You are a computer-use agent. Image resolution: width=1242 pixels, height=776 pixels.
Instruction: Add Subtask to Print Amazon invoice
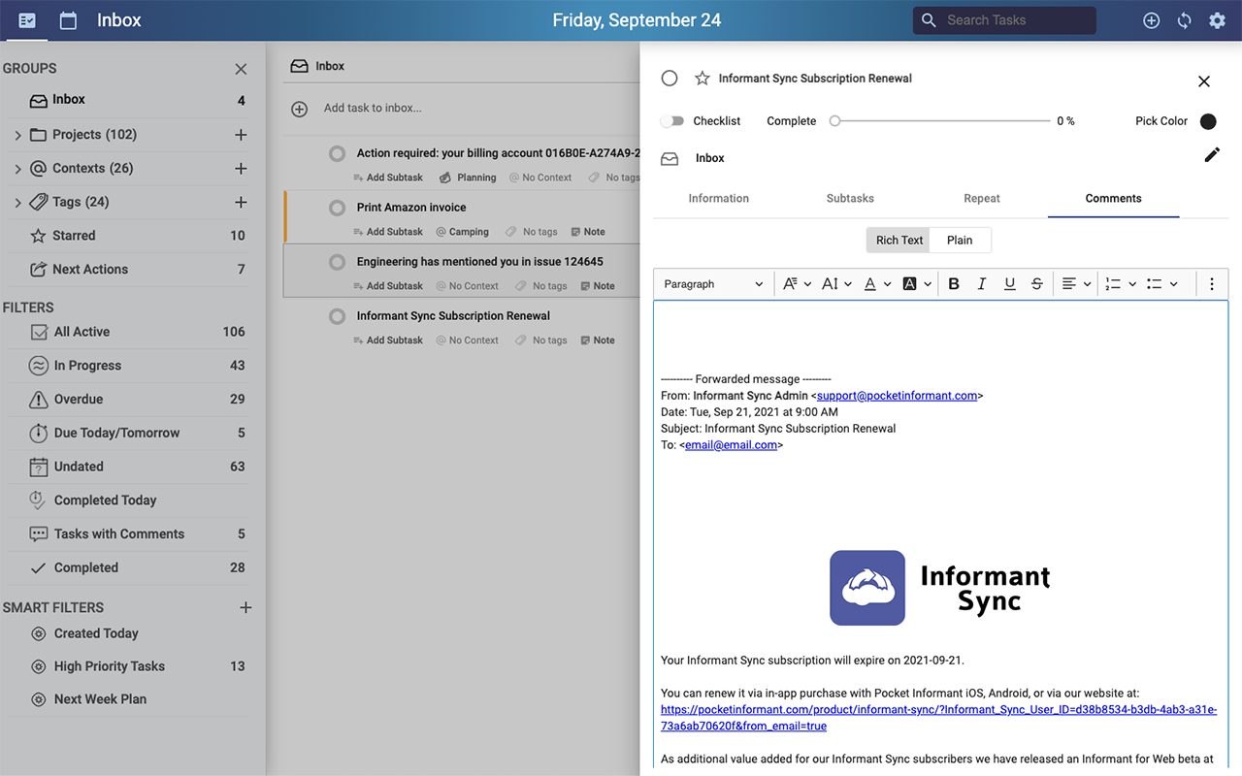click(387, 232)
